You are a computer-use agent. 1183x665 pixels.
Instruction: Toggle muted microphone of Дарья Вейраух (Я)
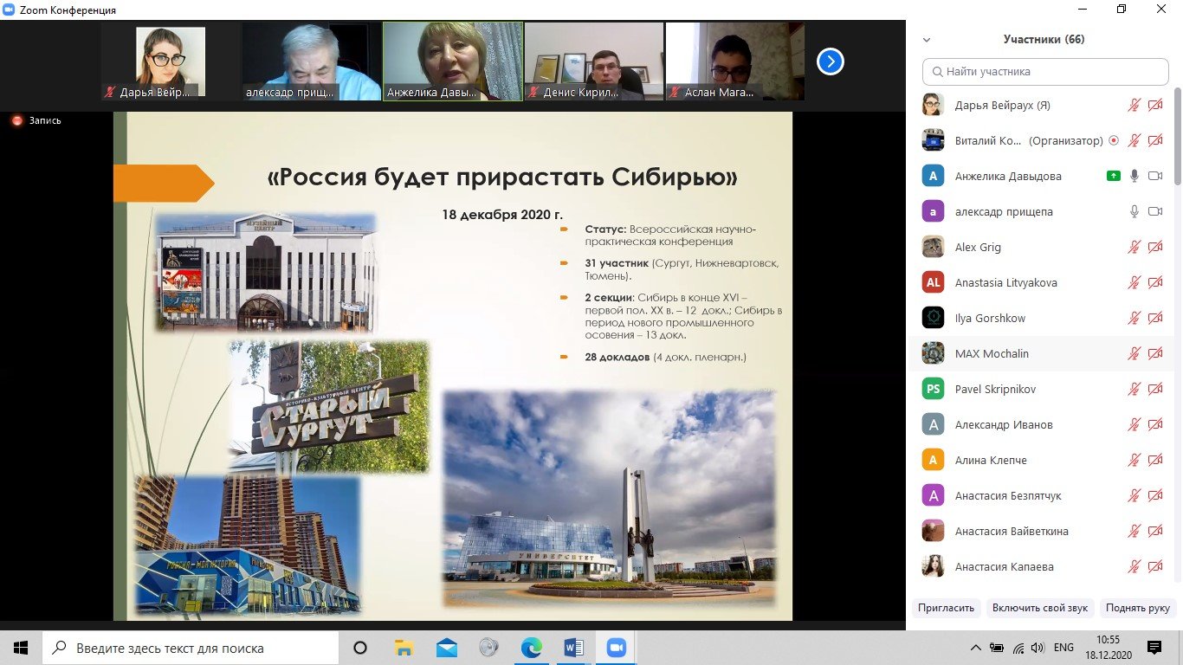pyautogui.click(x=1134, y=105)
